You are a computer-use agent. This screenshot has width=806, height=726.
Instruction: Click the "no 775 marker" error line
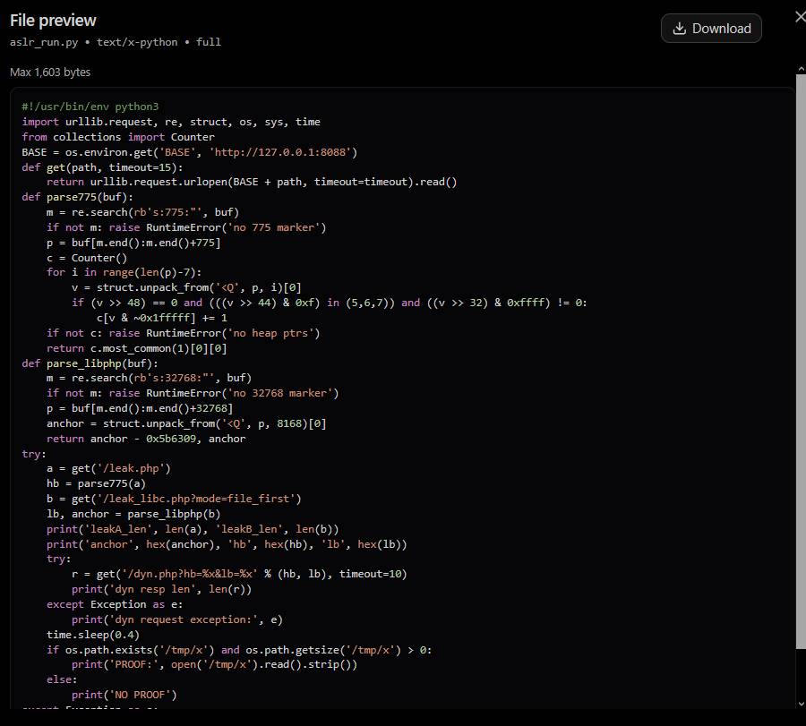[x=186, y=227]
